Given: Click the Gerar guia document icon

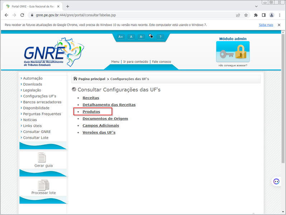Looking at the screenshot, I should coord(42,157).
